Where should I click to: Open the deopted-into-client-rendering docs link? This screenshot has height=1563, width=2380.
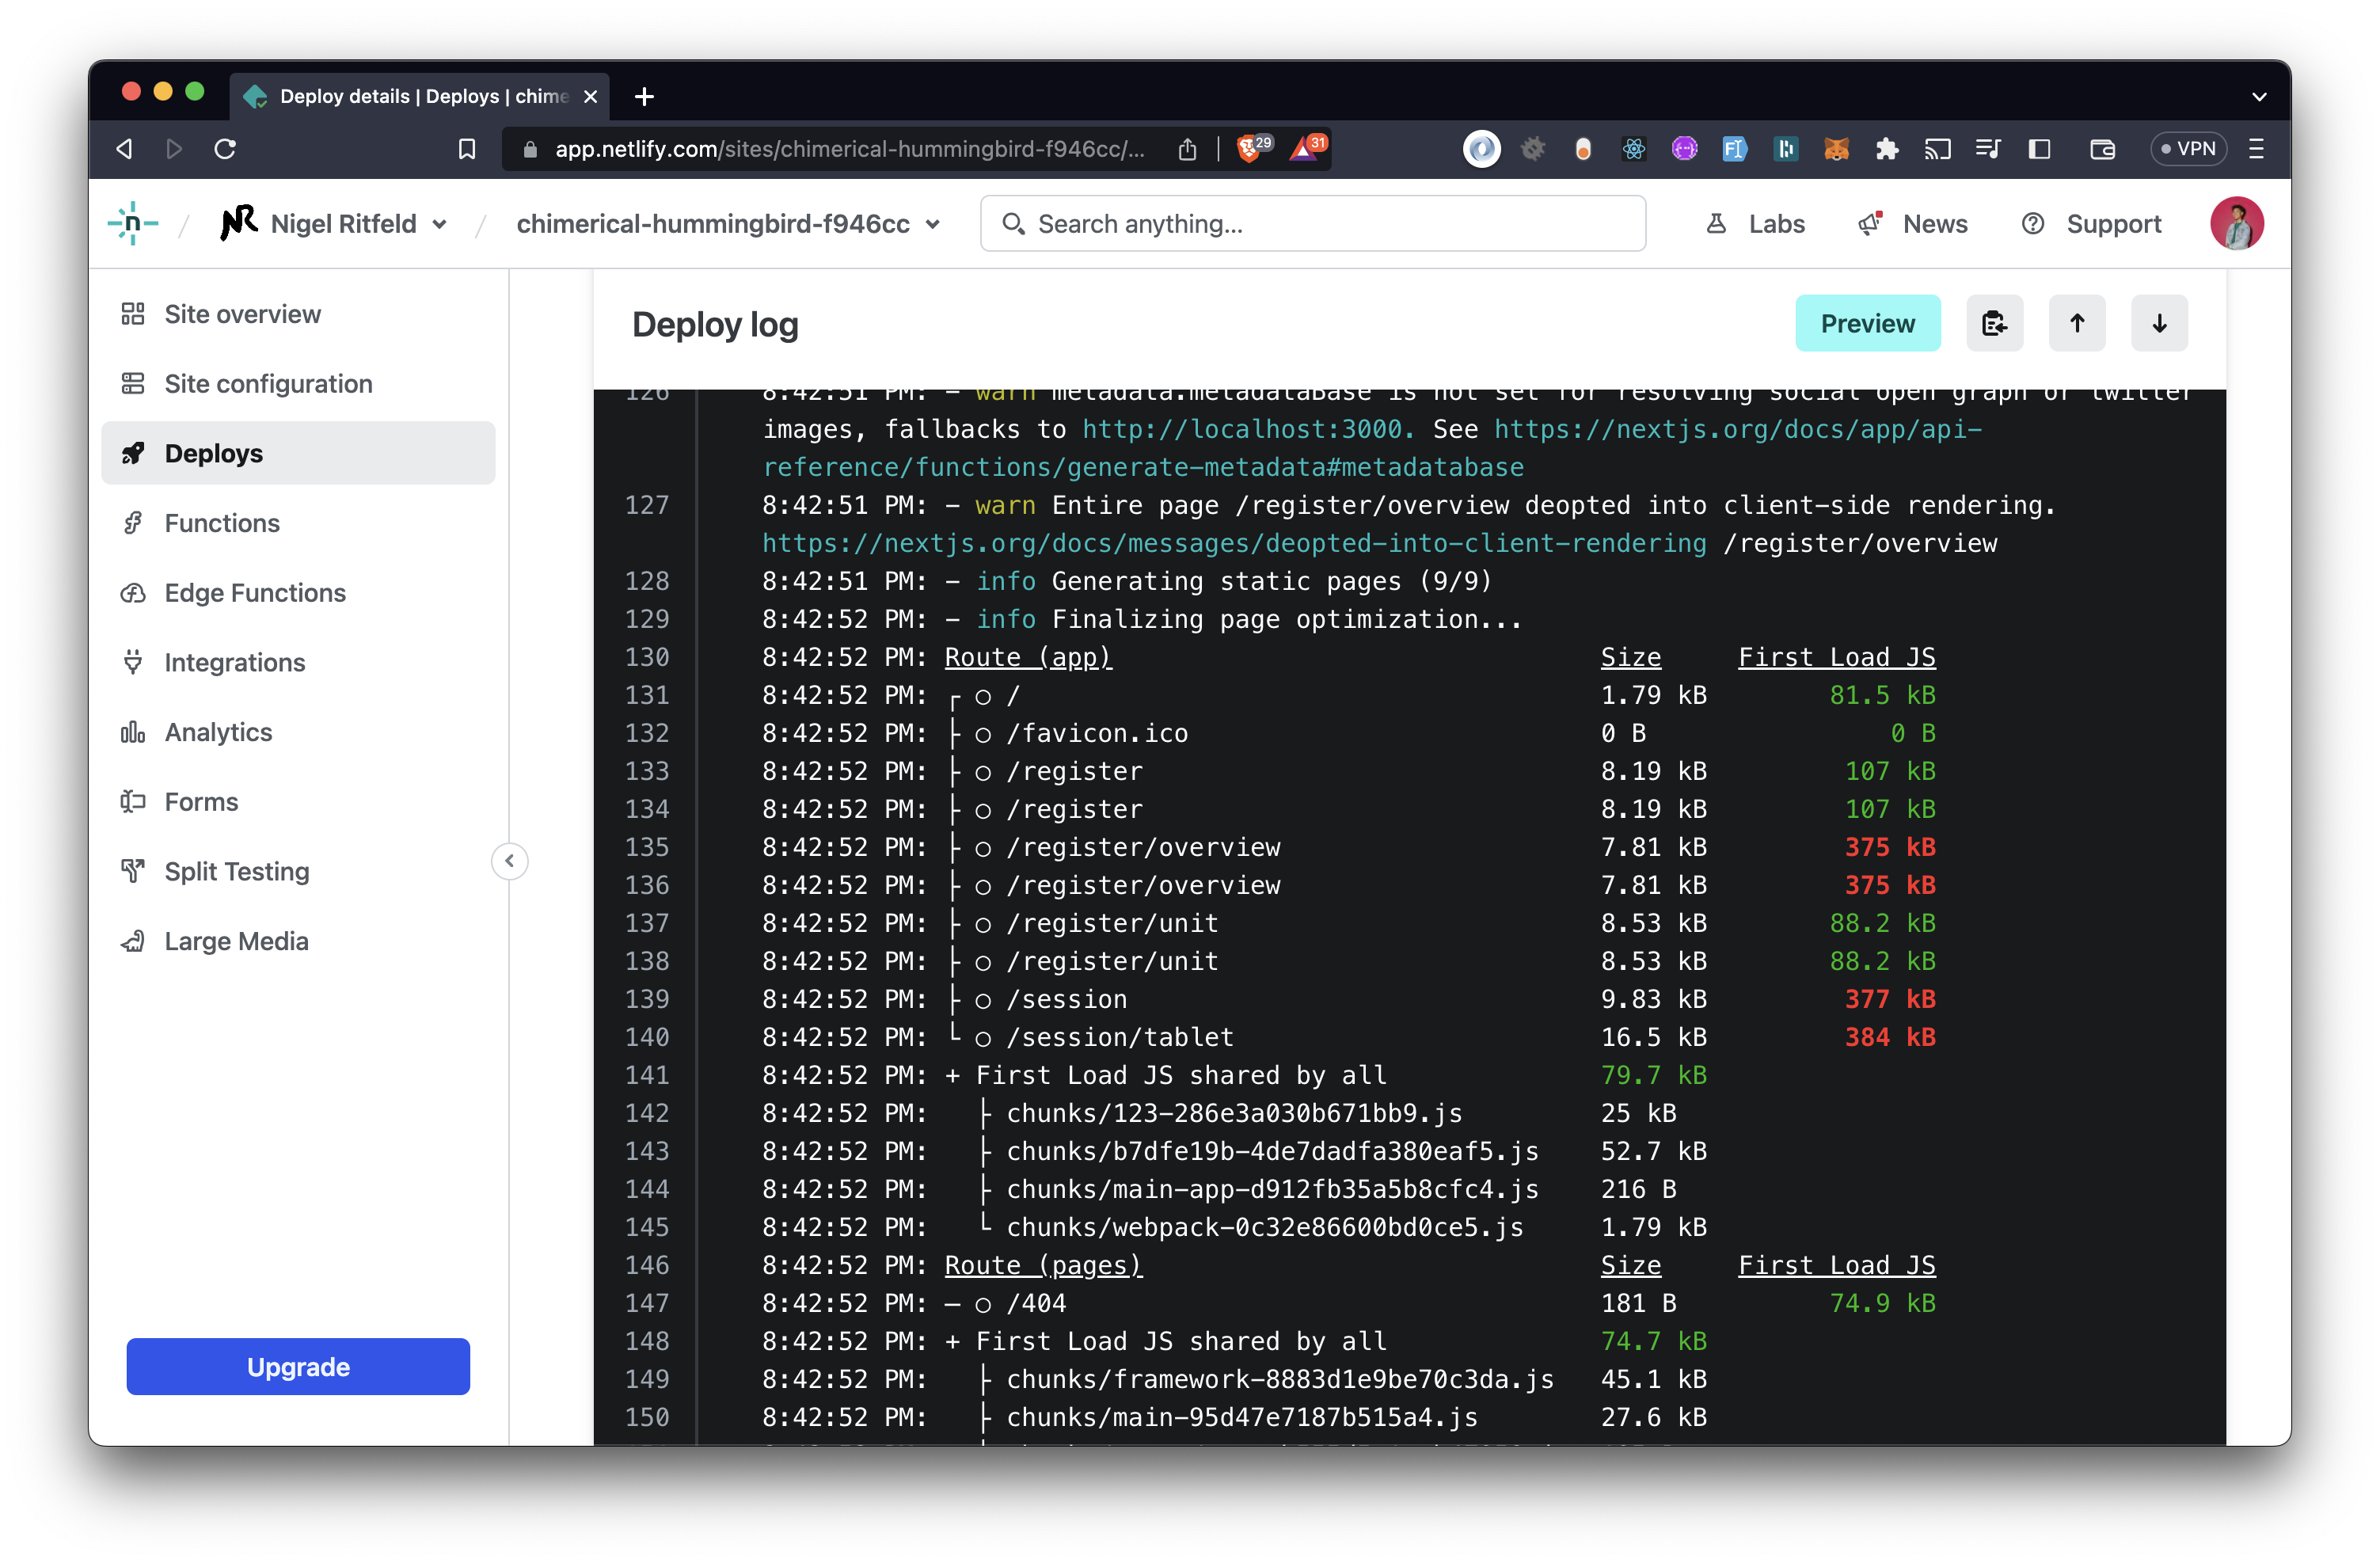(x=1232, y=543)
